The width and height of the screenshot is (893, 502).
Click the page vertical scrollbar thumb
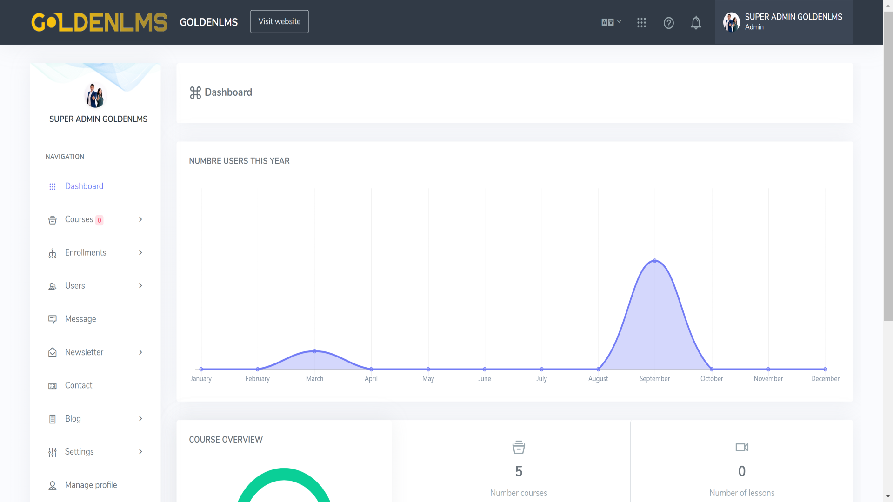coord(888,166)
